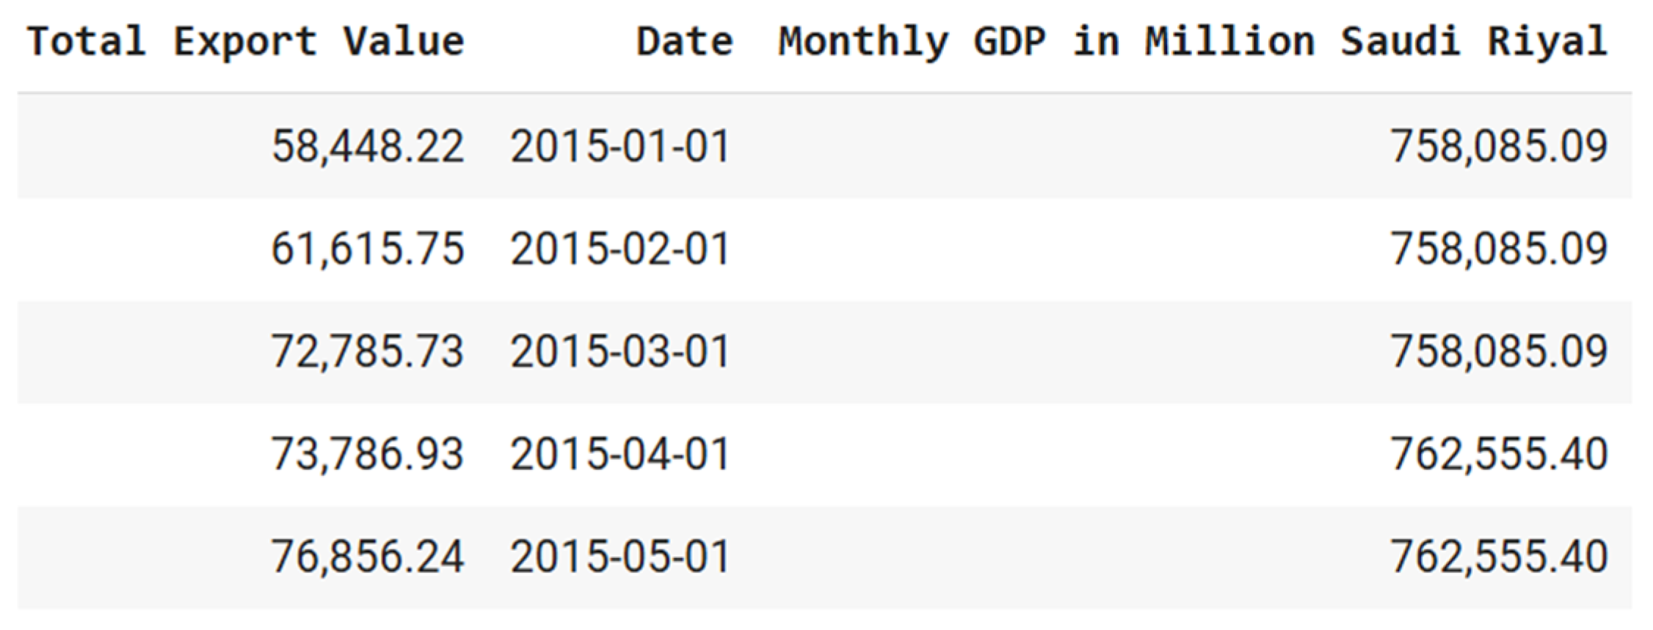This screenshot has height=630, width=1653.
Task: Select the GDP value in the 2015-03-01 row
Action: 1499,351
